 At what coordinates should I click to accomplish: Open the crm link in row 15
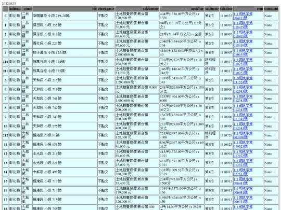coord(243,181)
